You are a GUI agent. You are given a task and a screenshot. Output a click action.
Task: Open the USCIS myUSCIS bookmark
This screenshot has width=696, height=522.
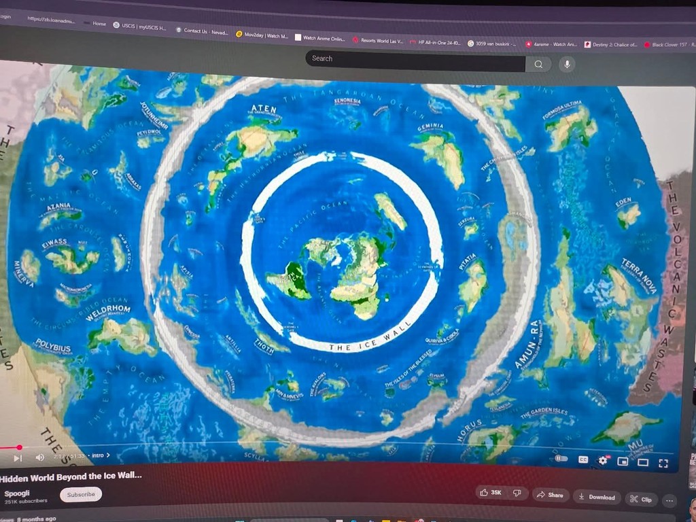[140, 27]
